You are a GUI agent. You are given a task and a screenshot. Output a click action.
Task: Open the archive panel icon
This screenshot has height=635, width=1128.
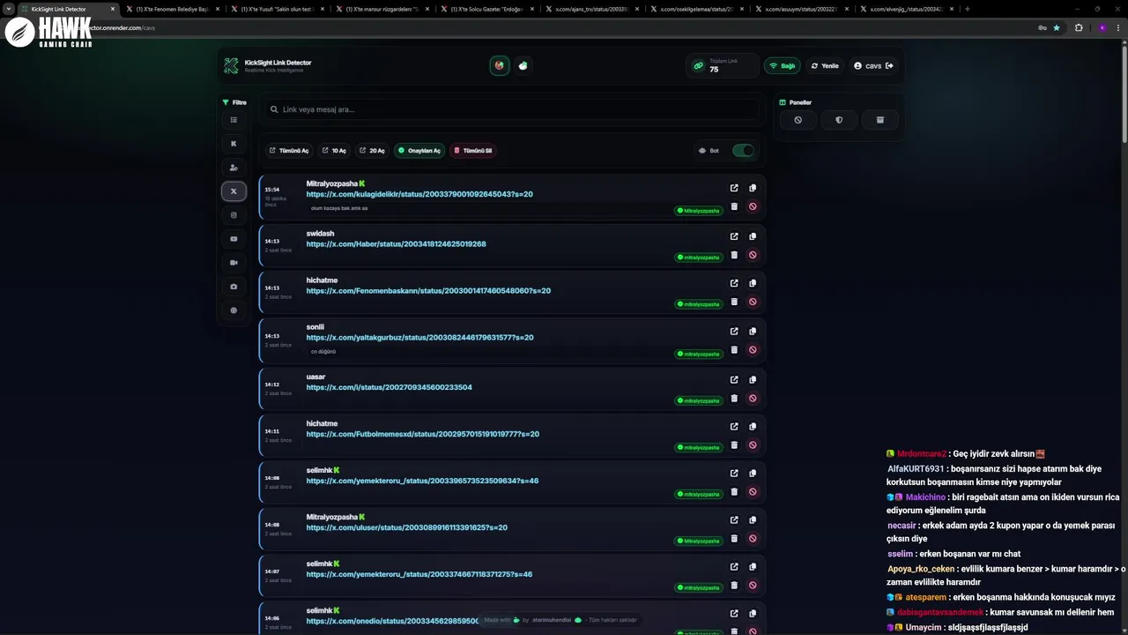879,120
